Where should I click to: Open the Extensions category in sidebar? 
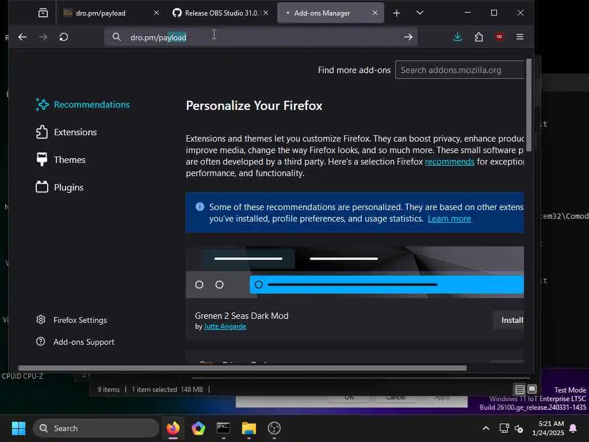click(66, 132)
